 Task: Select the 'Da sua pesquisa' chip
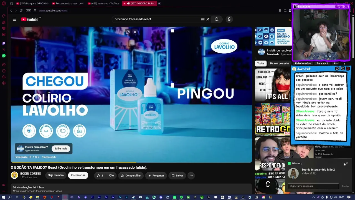pos(280,63)
